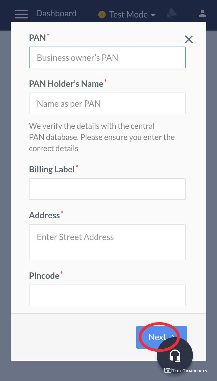Click the Pincode field label

click(x=44, y=276)
